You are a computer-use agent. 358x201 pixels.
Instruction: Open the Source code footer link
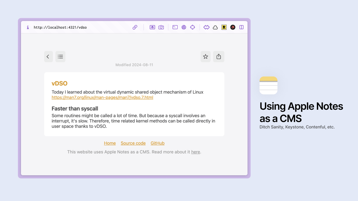pyautogui.click(x=133, y=143)
